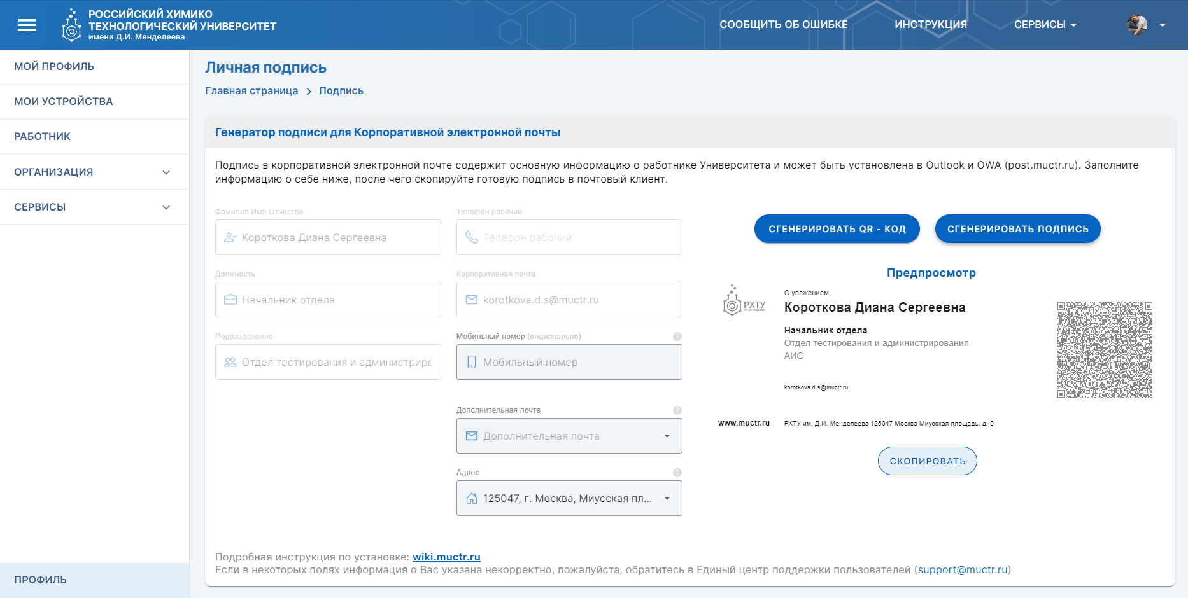The height and width of the screenshot is (598, 1188).
Task: Open the hamburger menu icon
Action: [x=27, y=25]
